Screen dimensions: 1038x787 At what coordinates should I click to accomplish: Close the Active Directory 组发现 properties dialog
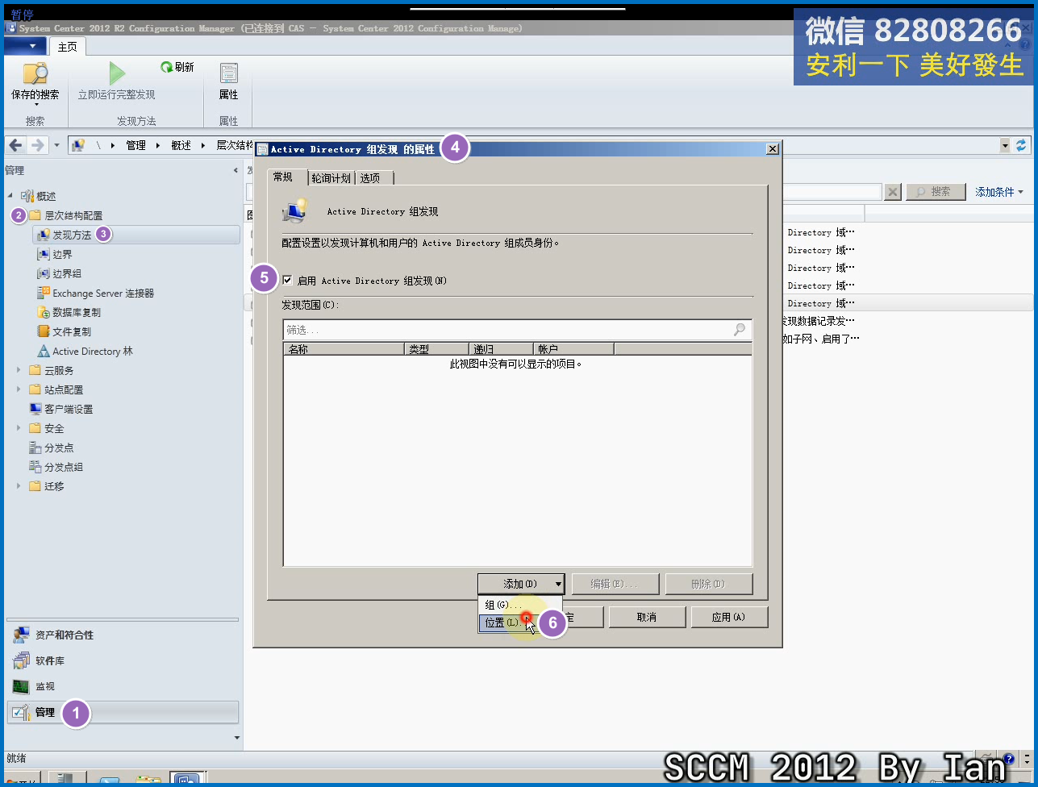pyautogui.click(x=772, y=149)
